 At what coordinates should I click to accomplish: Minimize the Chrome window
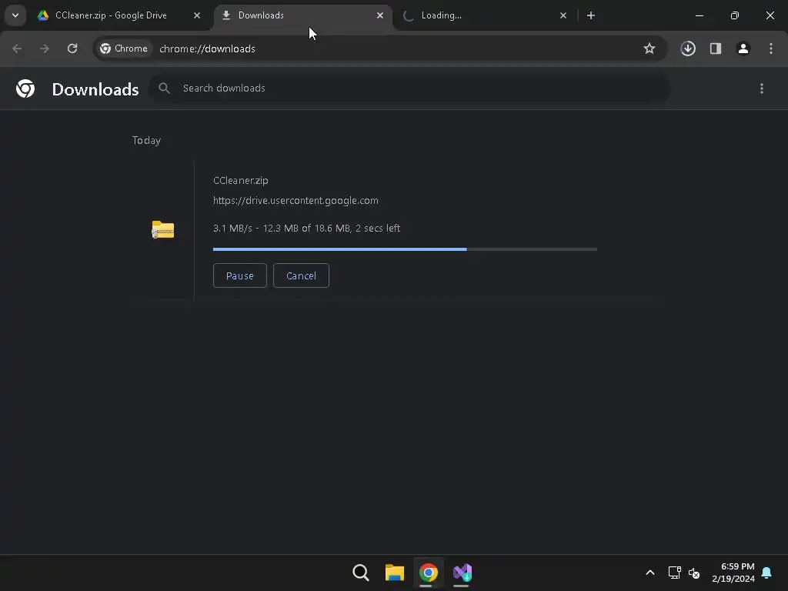pos(699,15)
